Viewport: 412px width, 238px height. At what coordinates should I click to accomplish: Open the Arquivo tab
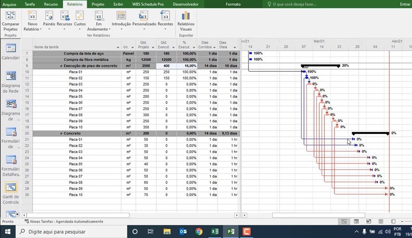tap(9, 4)
